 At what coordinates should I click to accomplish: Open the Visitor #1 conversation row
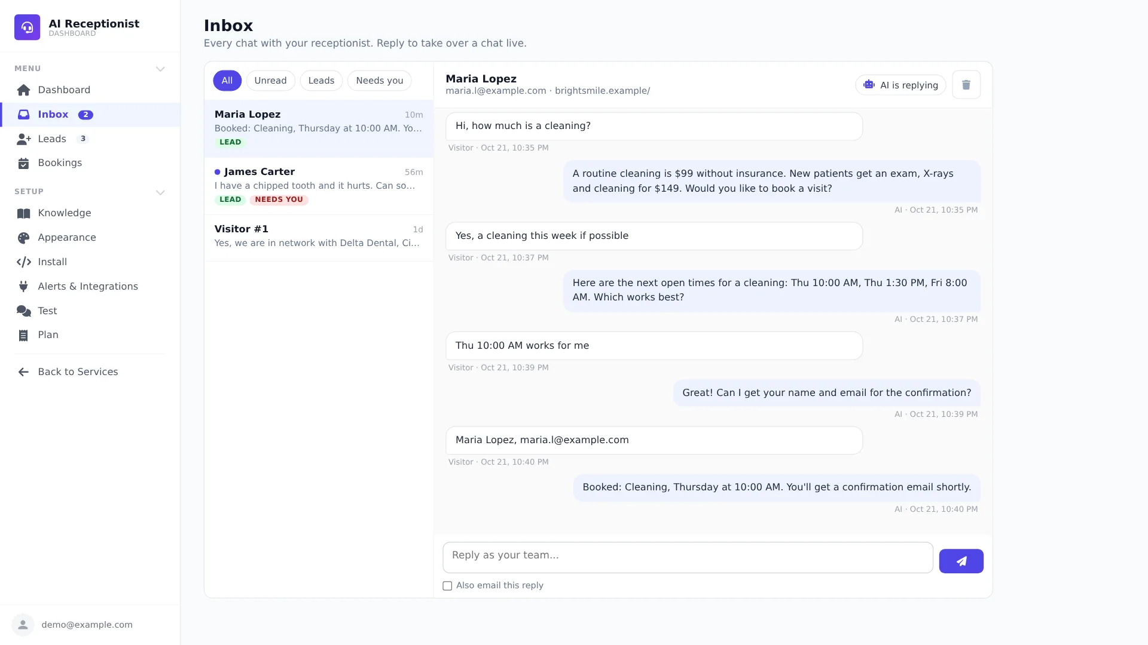319,238
